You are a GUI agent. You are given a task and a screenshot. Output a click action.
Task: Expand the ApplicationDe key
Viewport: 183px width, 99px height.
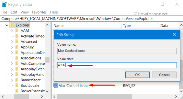click(12, 53)
